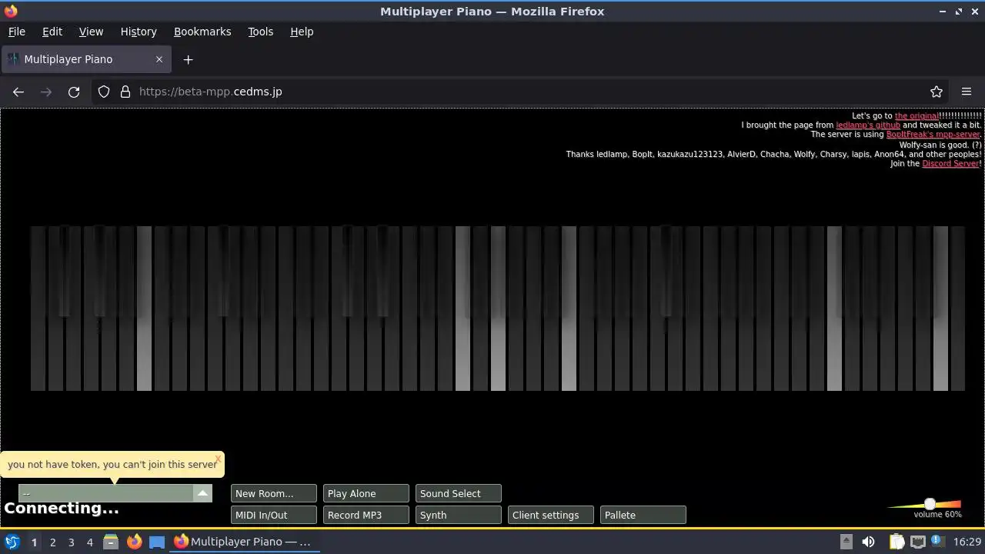Image resolution: width=985 pixels, height=554 pixels.
Task: Open the eject removable media tray icon
Action: click(x=846, y=542)
